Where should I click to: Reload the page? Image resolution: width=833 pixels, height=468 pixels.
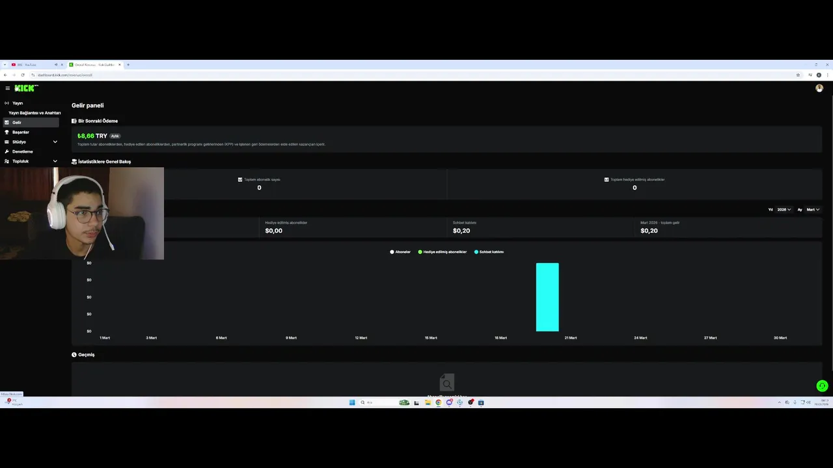pos(23,75)
